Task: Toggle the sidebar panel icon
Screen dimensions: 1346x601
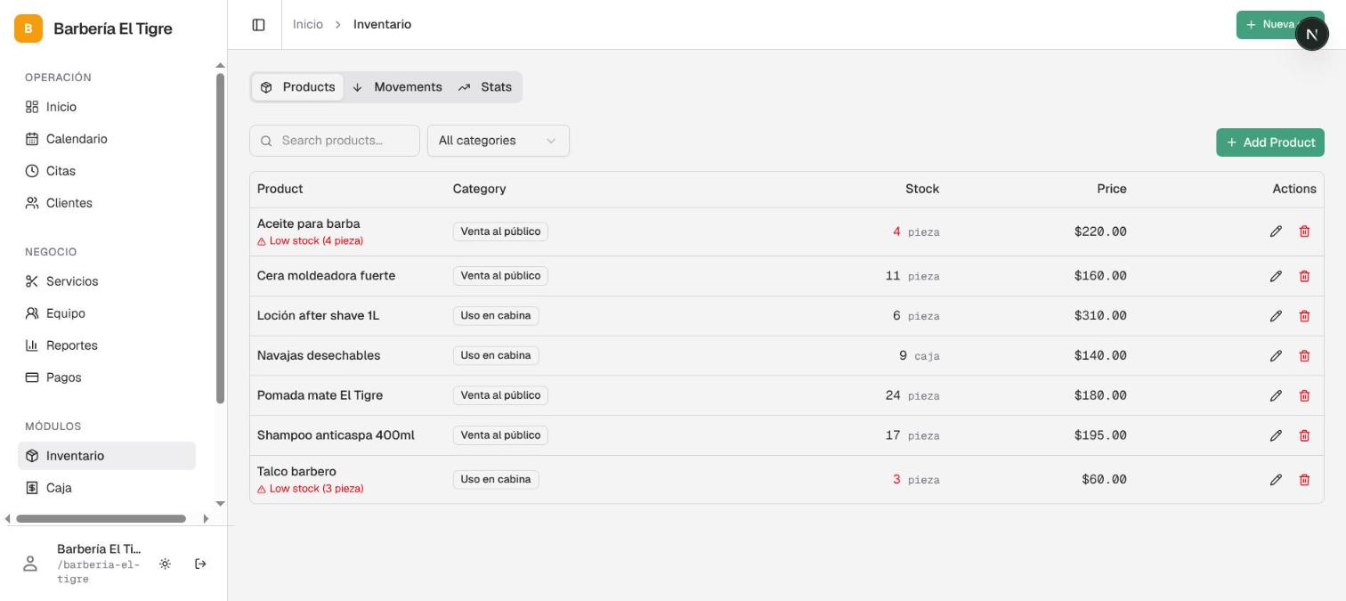Action: coord(258,25)
